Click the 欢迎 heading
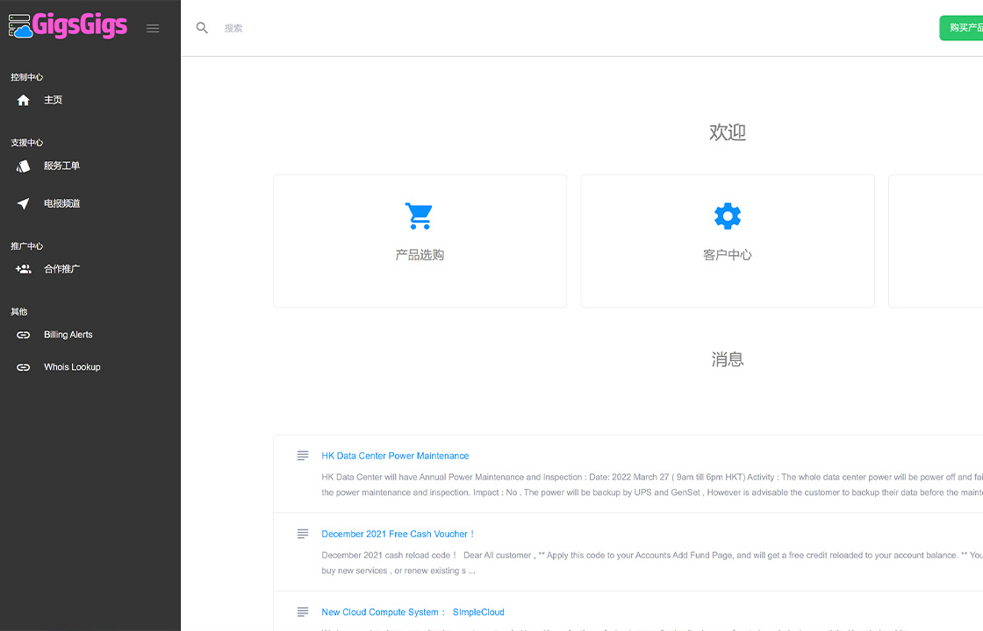983x631 pixels. pos(728,132)
